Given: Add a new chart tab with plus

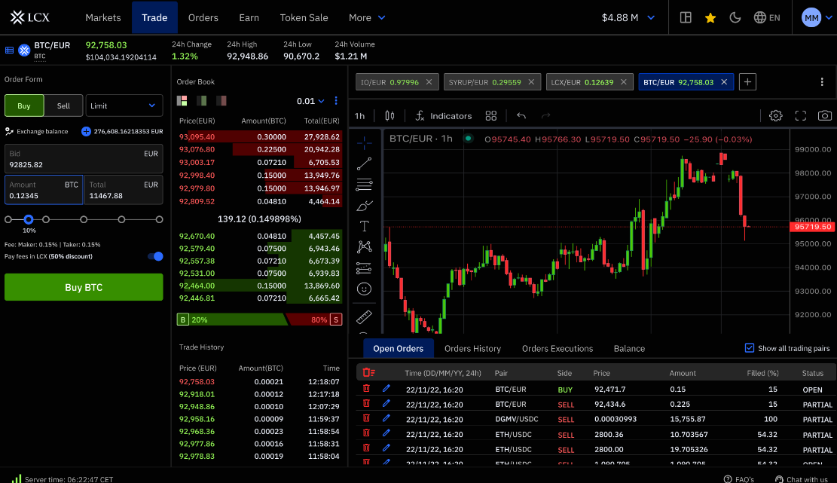Looking at the screenshot, I should tap(747, 82).
